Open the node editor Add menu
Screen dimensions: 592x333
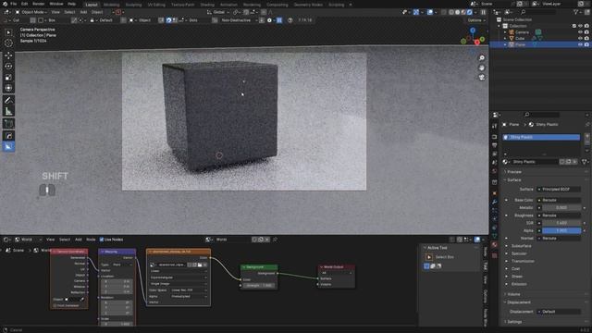(78, 240)
